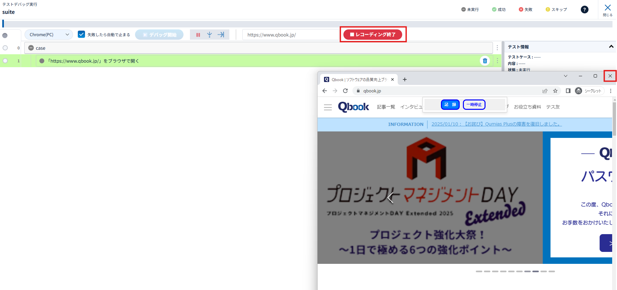The height and width of the screenshot is (290, 617).
Task: Open the お役立ち資料 menu item
Action: tap(527, 107)
